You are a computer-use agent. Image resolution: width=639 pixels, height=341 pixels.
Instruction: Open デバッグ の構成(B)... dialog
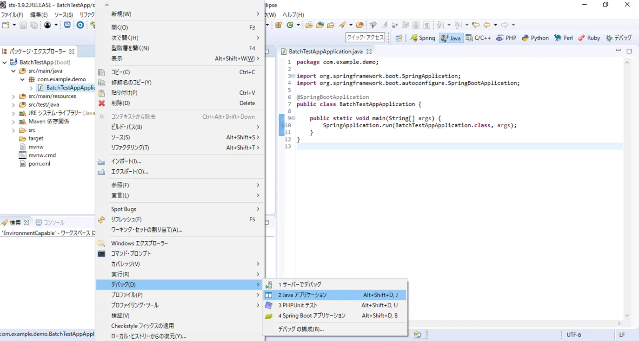334,329
